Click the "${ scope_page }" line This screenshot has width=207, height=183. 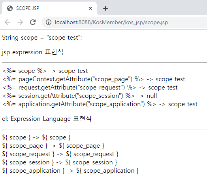[53, 146]
